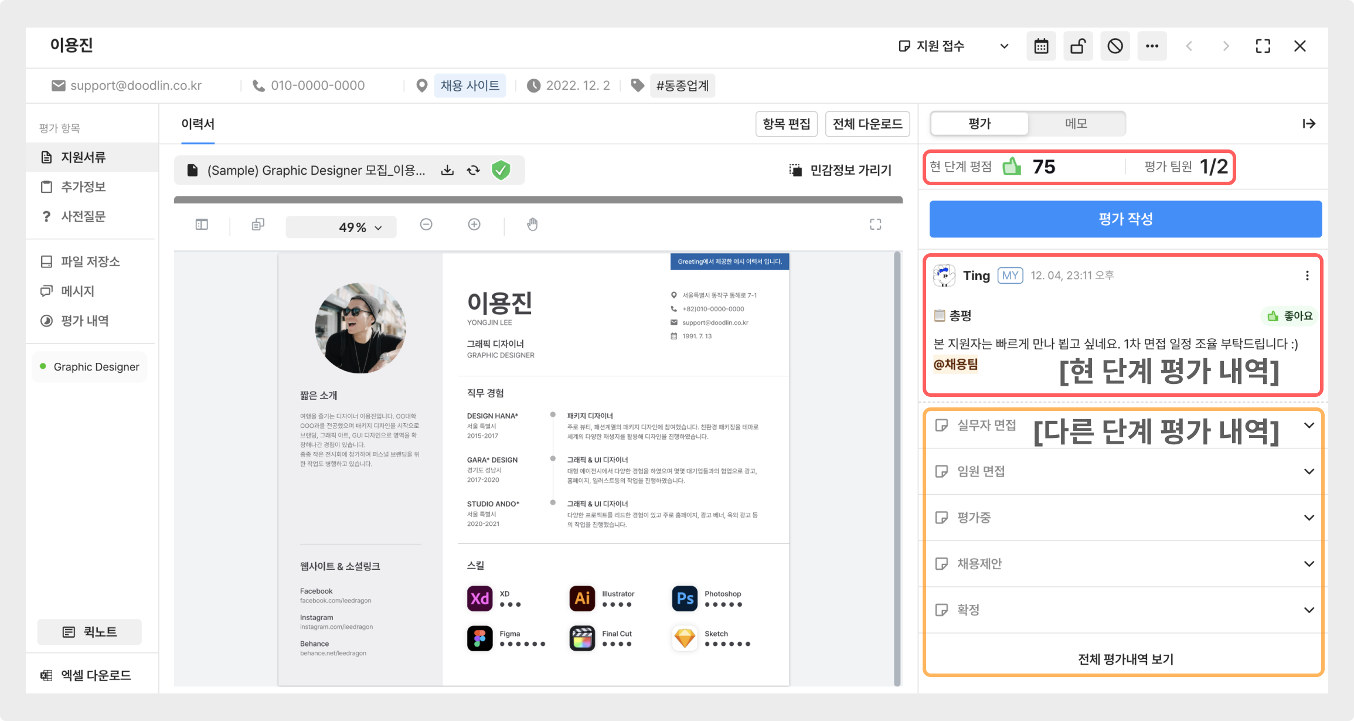Open the 49% zoom level dropdown

coord(341,227)
